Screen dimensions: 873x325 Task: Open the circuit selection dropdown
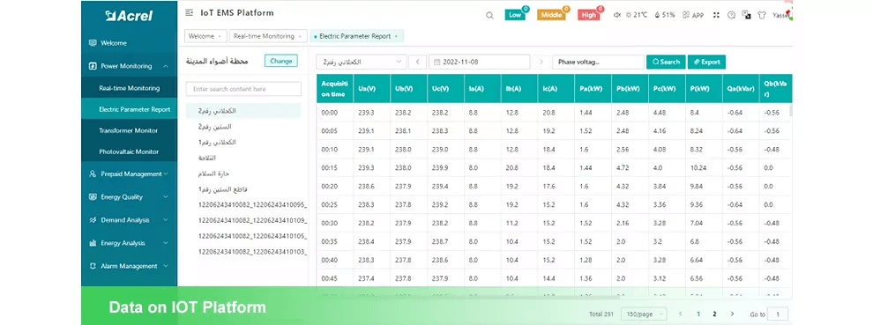pos(361,62)
